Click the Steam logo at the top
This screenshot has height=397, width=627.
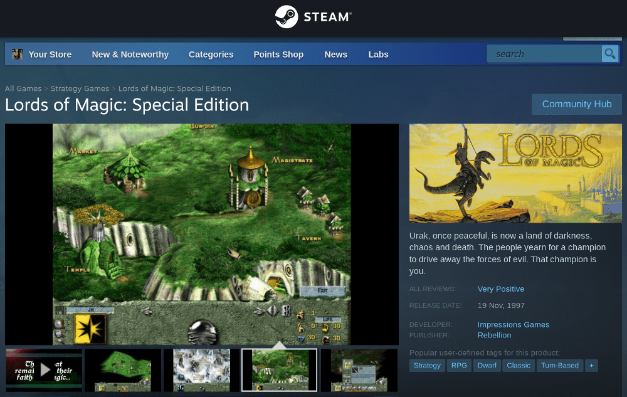pyautogui.click(x=313, y=17)
